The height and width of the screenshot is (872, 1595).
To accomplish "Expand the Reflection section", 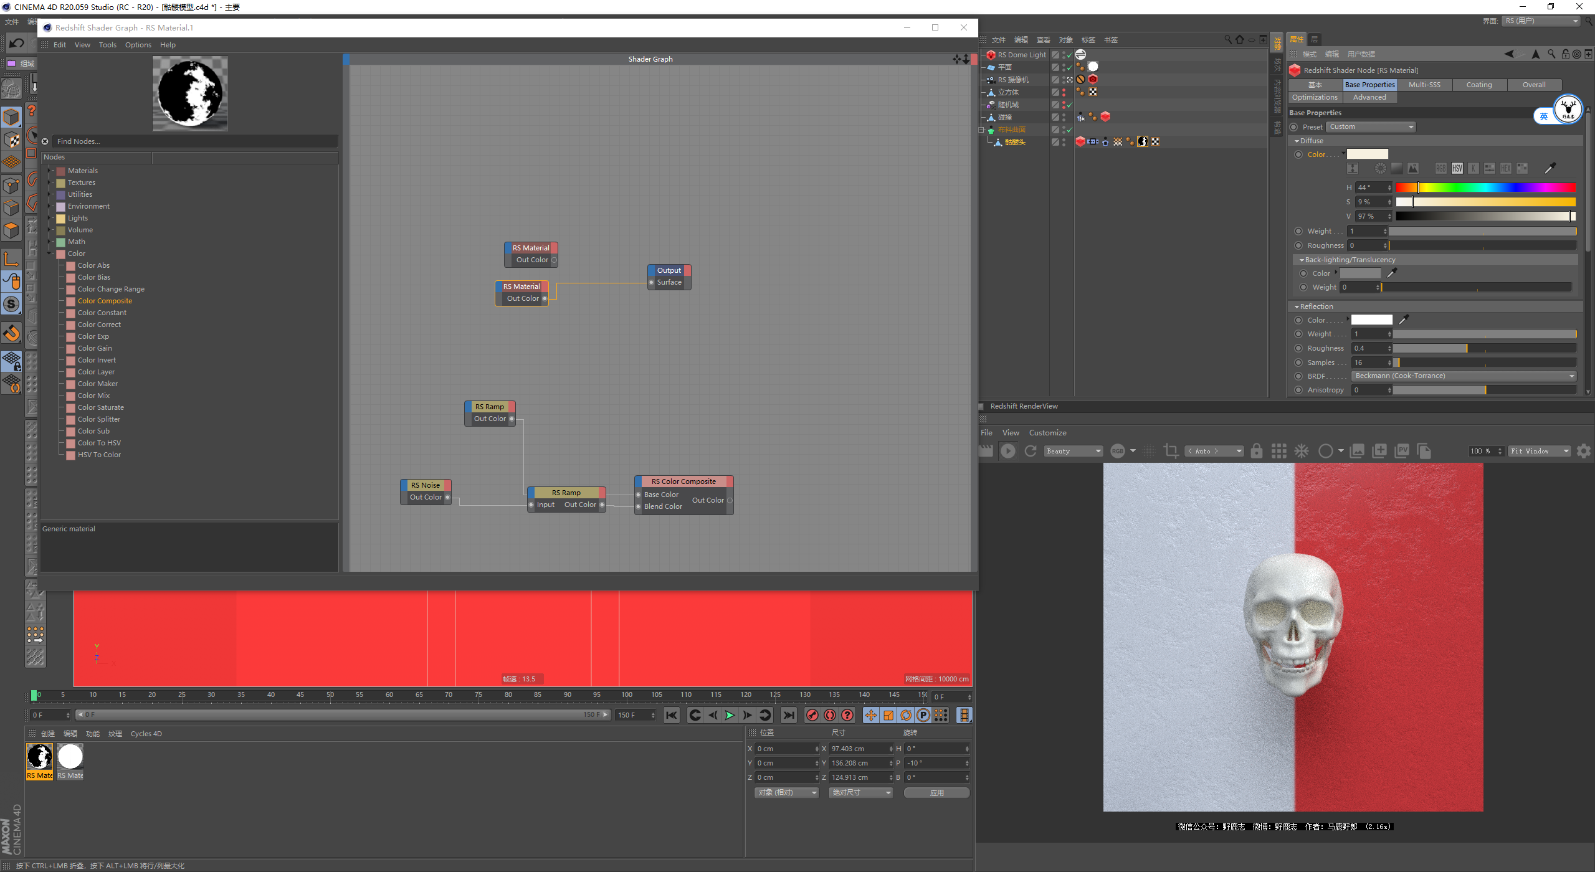I will (1297, 306).
